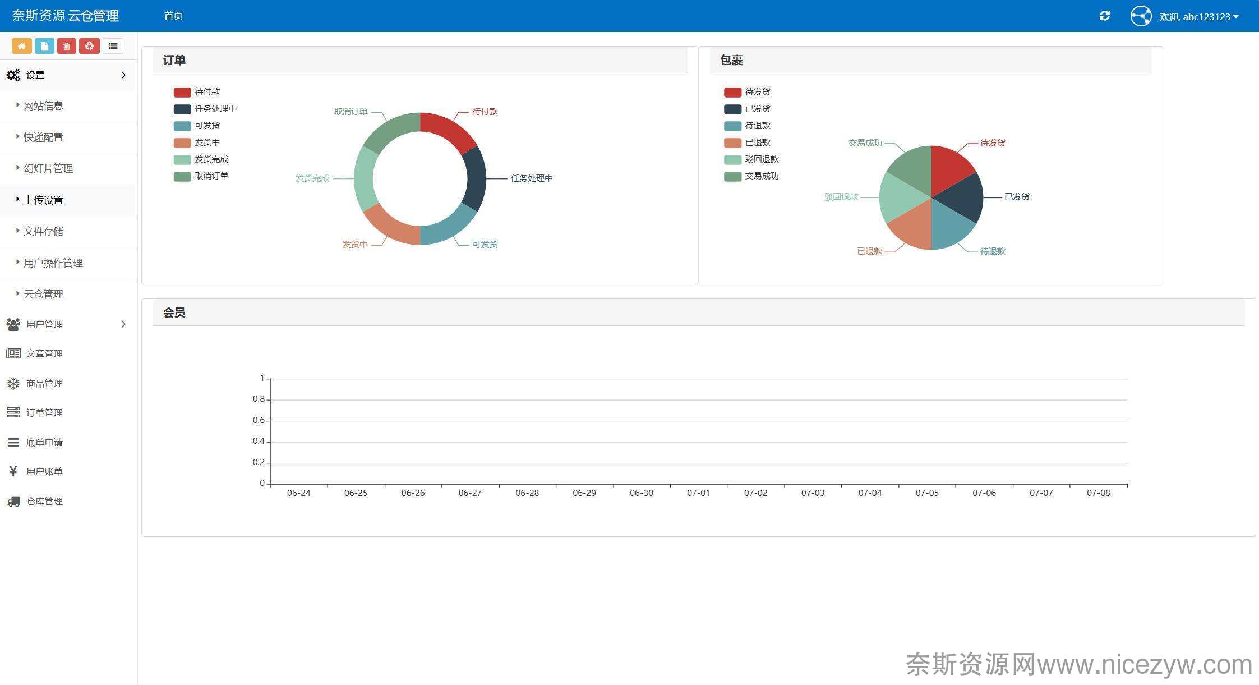1259x685 pixels.
Task: Click the snowflake icon beside 商品管理
Action: 13,383
